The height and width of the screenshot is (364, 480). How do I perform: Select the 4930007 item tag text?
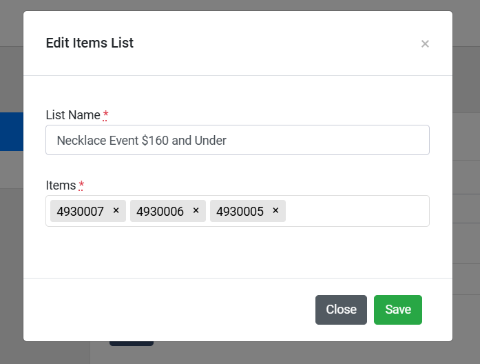[x=81, y=212]
